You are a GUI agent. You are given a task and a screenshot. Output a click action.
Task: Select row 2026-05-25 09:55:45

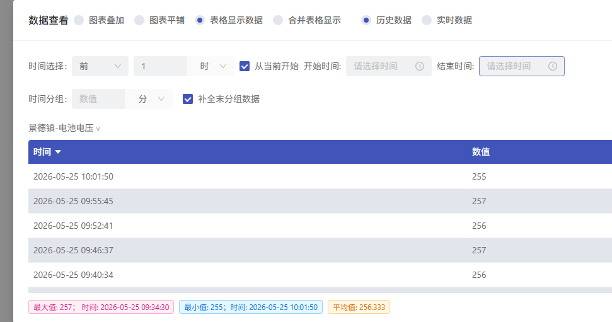click(x=320, y=201)
